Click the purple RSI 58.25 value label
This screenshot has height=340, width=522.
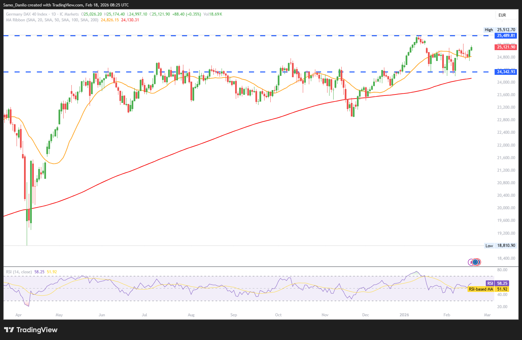pos(502,283)
